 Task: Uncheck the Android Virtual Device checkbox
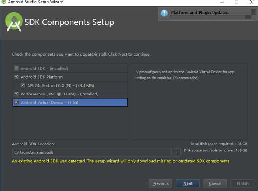(x=16, y=103)
